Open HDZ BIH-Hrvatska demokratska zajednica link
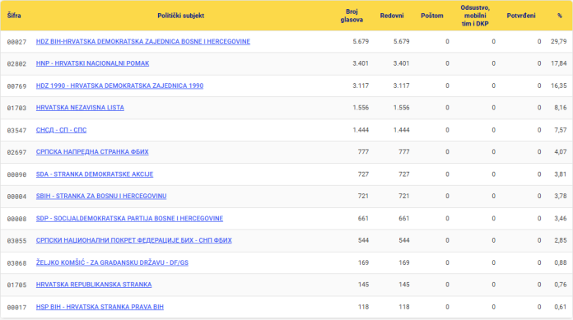This screenshot has width=573, height=320. point(143,42)
